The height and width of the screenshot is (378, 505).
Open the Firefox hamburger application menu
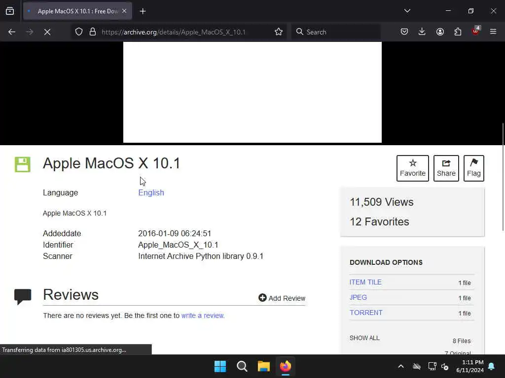pyautogui.click(x=493, y=32)
